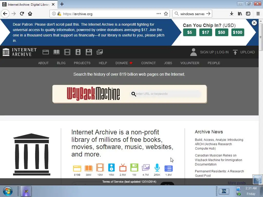
Task: Open the ABOUT menu item
Action: [43, 63]
